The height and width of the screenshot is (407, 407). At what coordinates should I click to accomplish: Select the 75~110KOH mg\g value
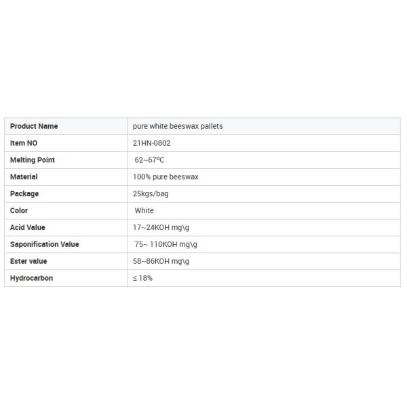(166, 244)
